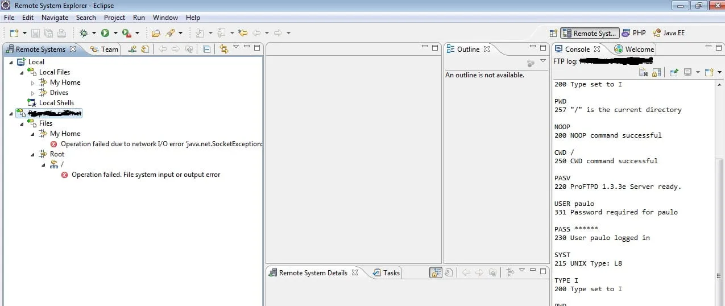The height and width of the screenshot is (306, 725).
Task: Open the External Tools dropdown arrow
Action: tap(137, 33)
